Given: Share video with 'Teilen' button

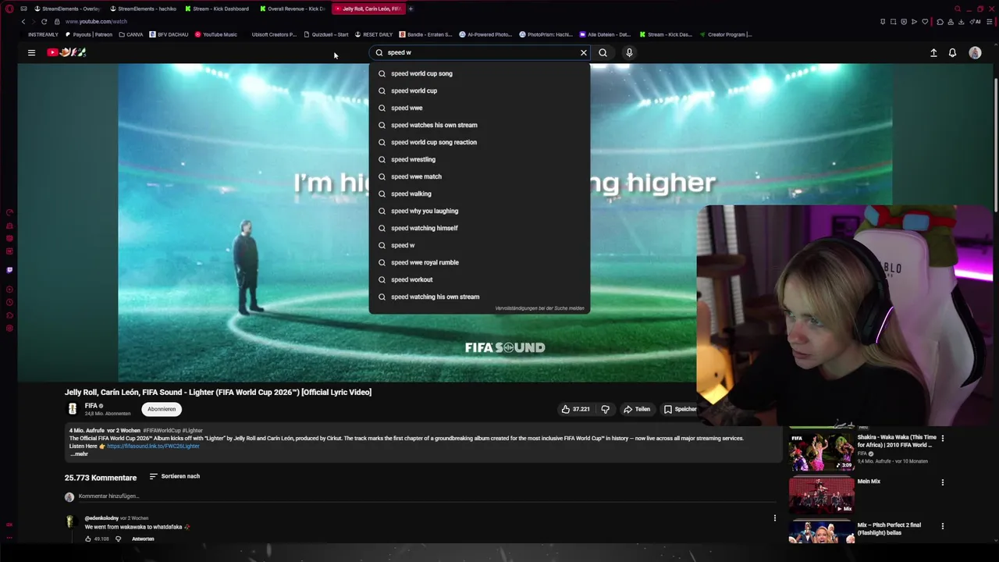Looking at the screenshot, I should tap(637, 409).
